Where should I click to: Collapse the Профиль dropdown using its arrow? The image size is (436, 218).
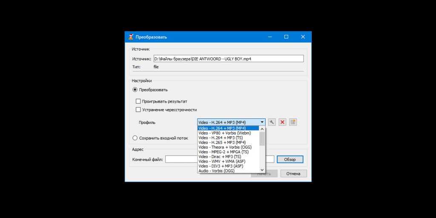pos(262,122)
